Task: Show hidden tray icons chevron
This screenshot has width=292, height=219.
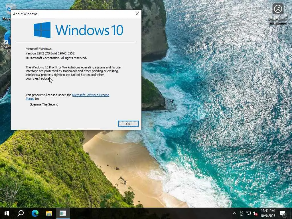Action: point(235,213)
